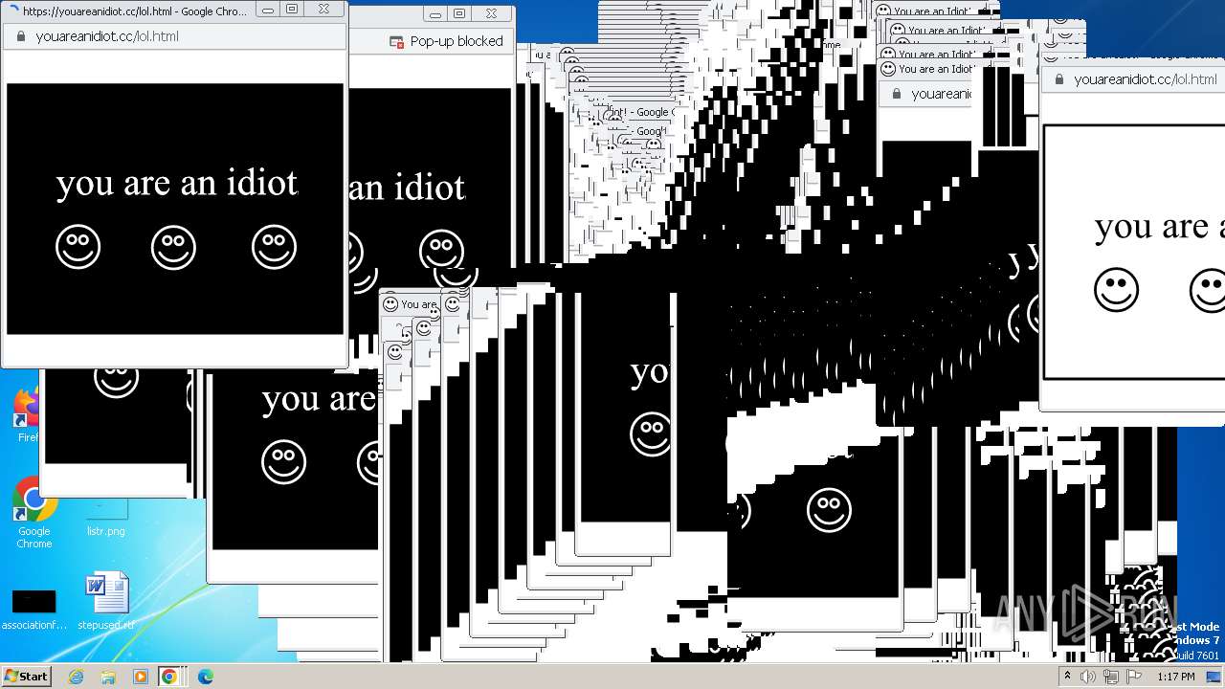Click the taskbar clock showing 1:17 PM
The height and width of the screenshot is (689, 1225).
[x=1175, y=677]
